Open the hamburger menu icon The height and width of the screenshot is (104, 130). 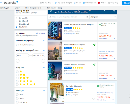(1, 3)
